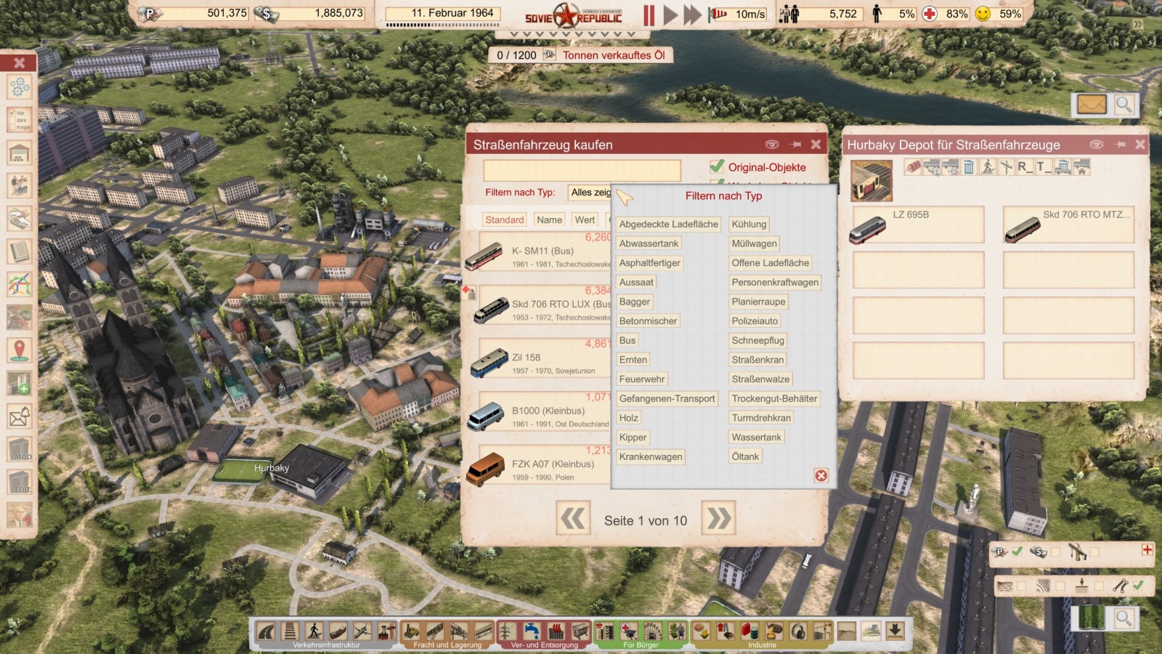1162x654 pixels.
Task: Click fast-forward game speed button
Action: click(x=692, y=15)
